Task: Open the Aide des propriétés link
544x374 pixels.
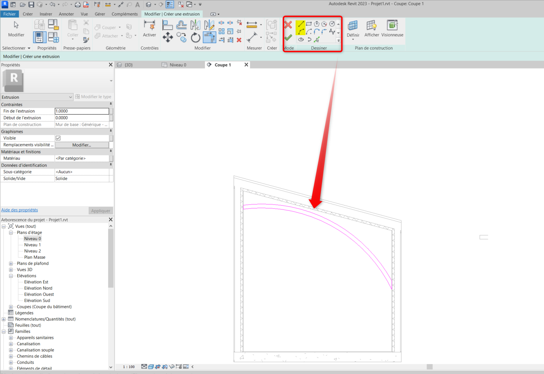Action: coord(20,210)
